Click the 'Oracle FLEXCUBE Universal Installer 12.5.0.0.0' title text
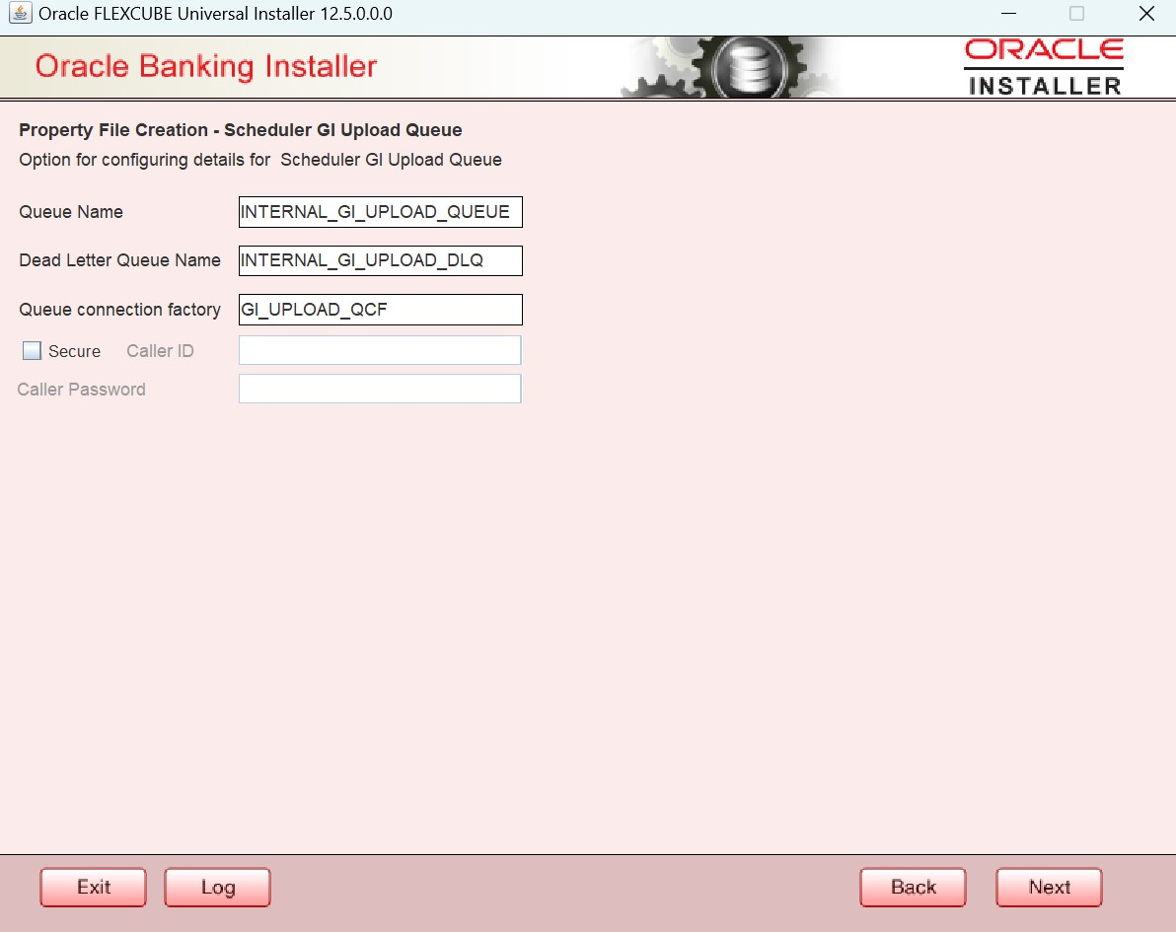The width and height of the screenshot is (1176, 932). tap(215, 14)
